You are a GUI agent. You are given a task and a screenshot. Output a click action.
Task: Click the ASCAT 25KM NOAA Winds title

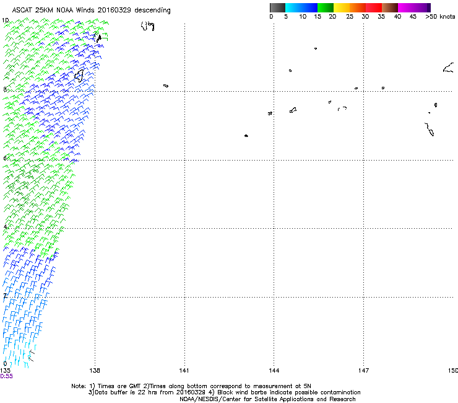pos(91,11)
